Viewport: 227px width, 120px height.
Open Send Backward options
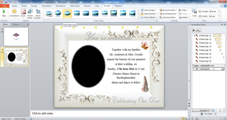tap(169, 14)
